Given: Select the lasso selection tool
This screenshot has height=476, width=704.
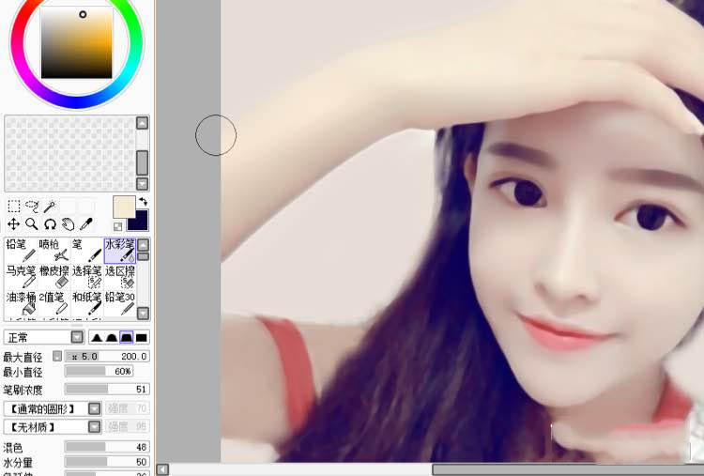Looking at the screenshot, I should pyautogui.click(x=32, y=207).
